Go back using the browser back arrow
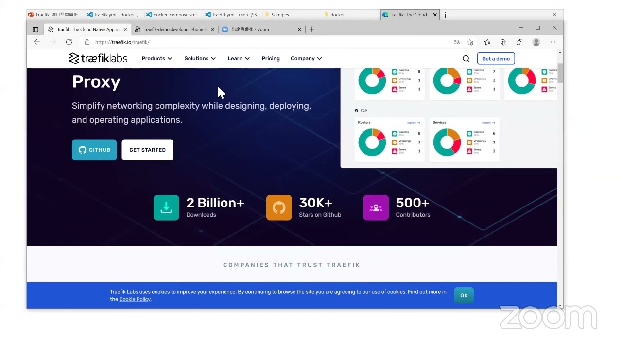 [x=37, y=42]
